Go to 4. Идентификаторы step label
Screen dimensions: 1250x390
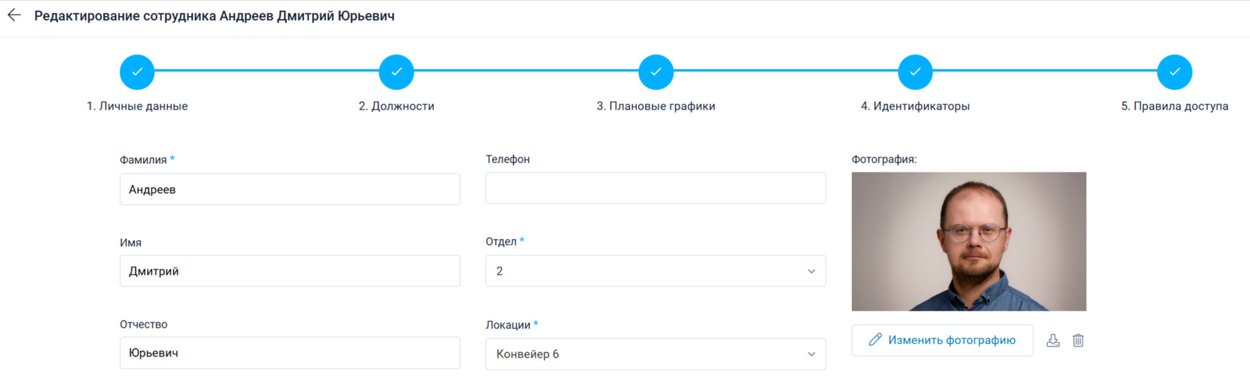[x=915, y=106]
